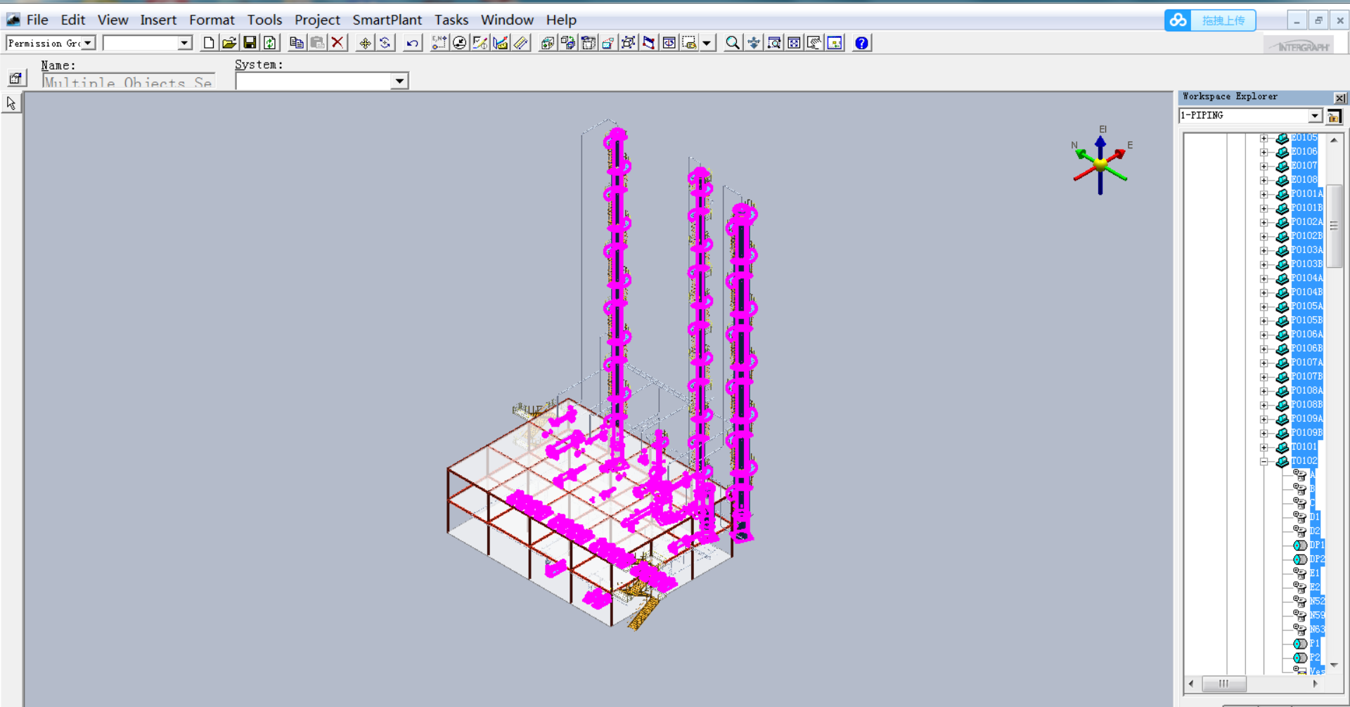Expand the T0101 tree node

click(1264, 447)
